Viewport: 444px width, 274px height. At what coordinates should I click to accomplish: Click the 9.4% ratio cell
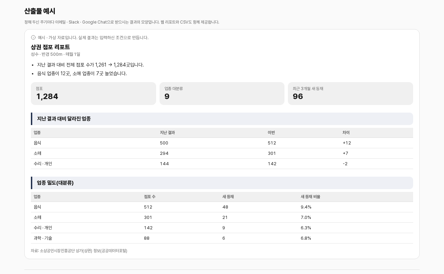(306, 207)
